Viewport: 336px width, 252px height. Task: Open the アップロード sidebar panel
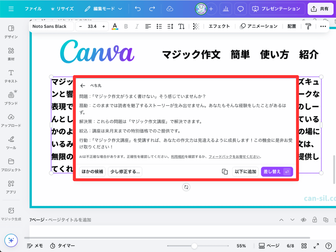point(11,121)
